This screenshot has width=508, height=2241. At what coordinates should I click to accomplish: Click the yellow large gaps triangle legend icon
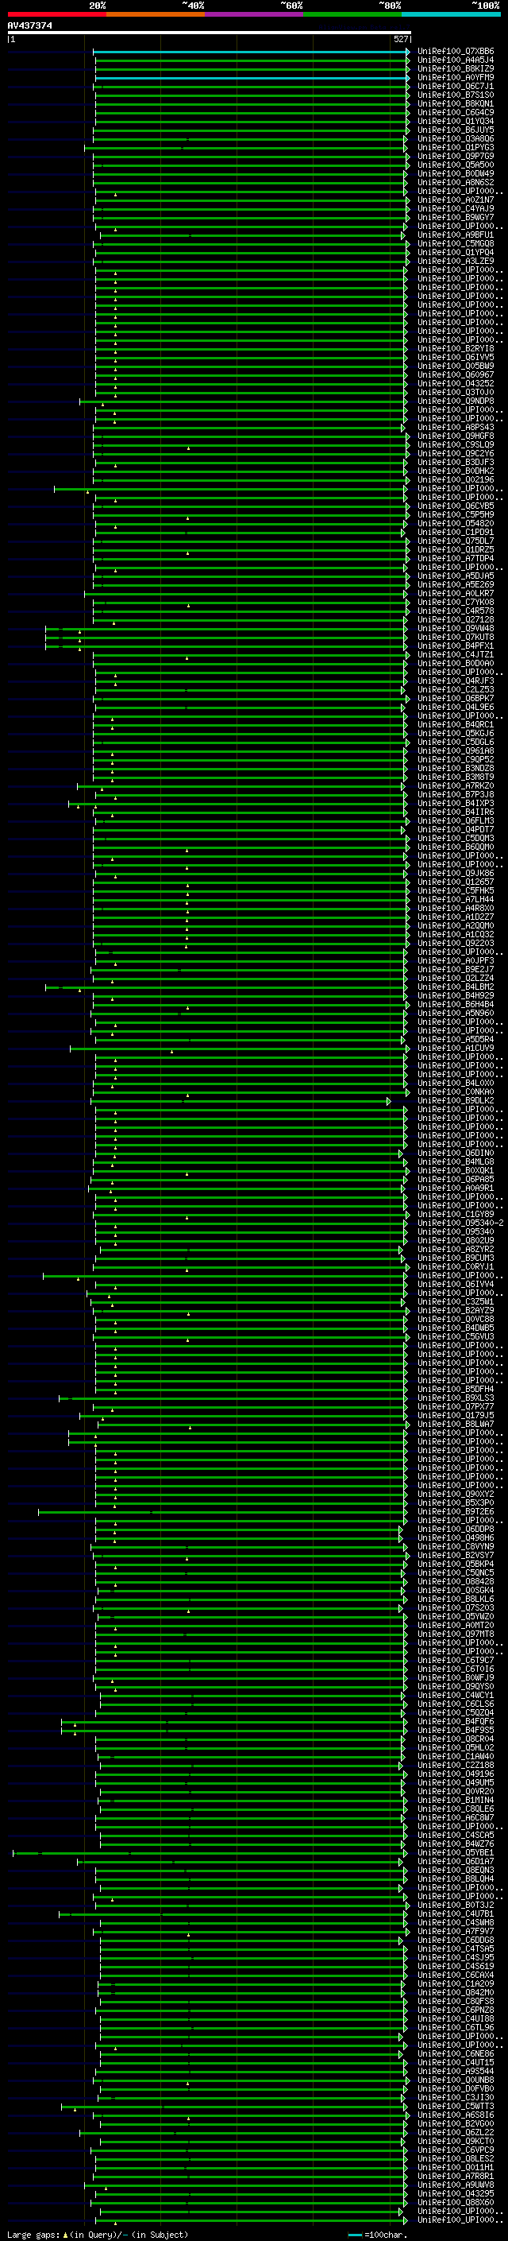tap(65, 2234)
